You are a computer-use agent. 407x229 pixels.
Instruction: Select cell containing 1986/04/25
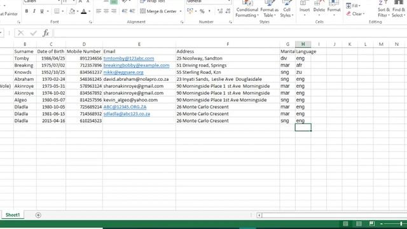point(51,59)
